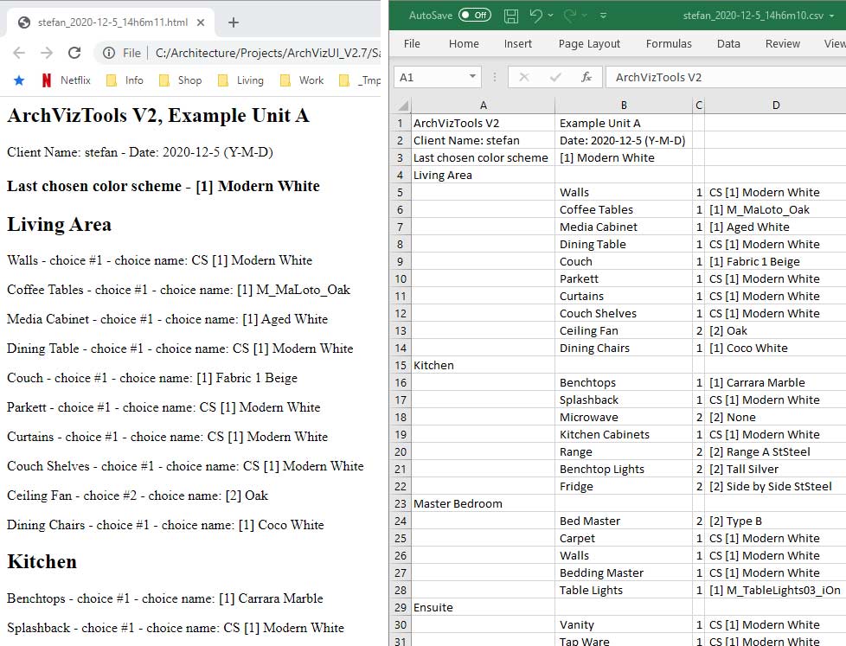
Task: Select the Coffee Tables cell
Action: tap(624, 209)
